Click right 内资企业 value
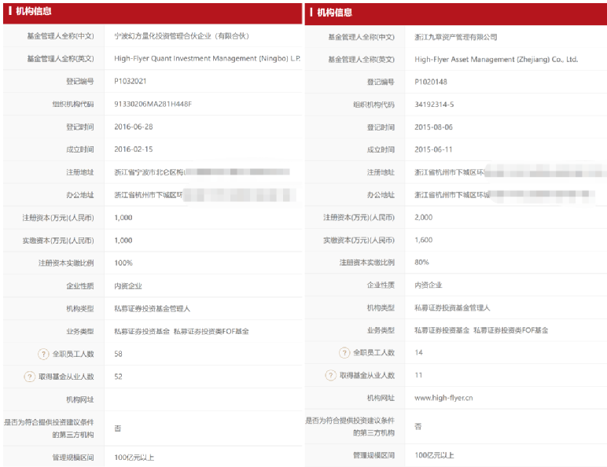The width and height of the screenshot is (607, 467). tap(429, 285)
